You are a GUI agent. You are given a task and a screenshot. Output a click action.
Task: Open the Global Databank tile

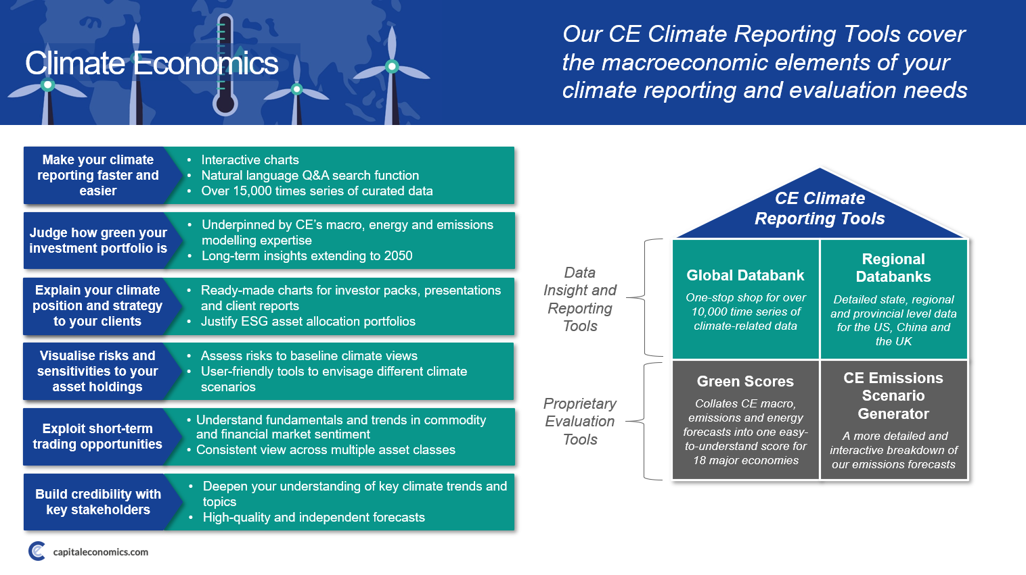(745, 299)
